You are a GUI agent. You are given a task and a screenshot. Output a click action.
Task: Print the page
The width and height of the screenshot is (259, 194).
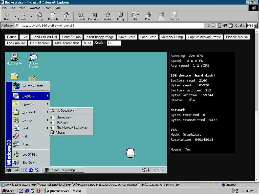coord(148,16)
